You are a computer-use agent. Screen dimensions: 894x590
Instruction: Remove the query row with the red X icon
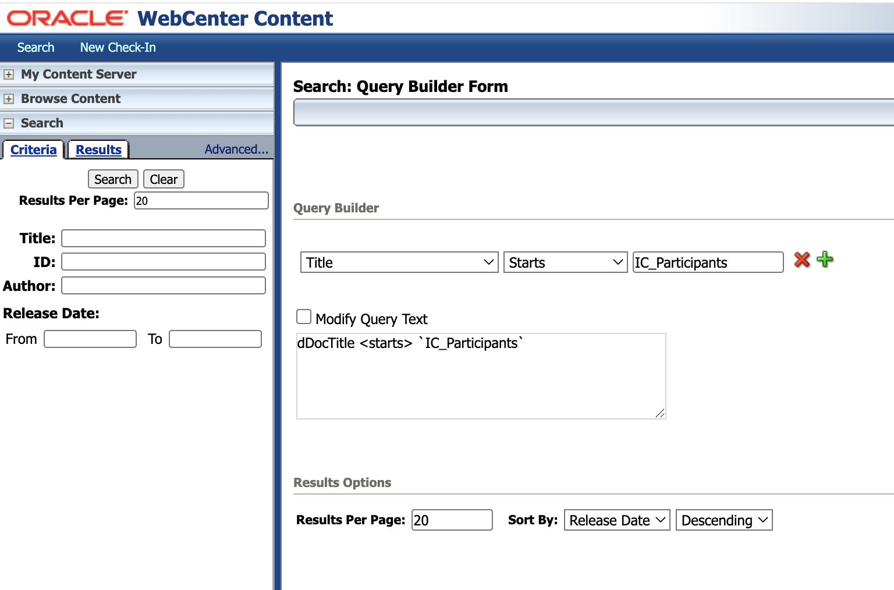tap(802, 261)
